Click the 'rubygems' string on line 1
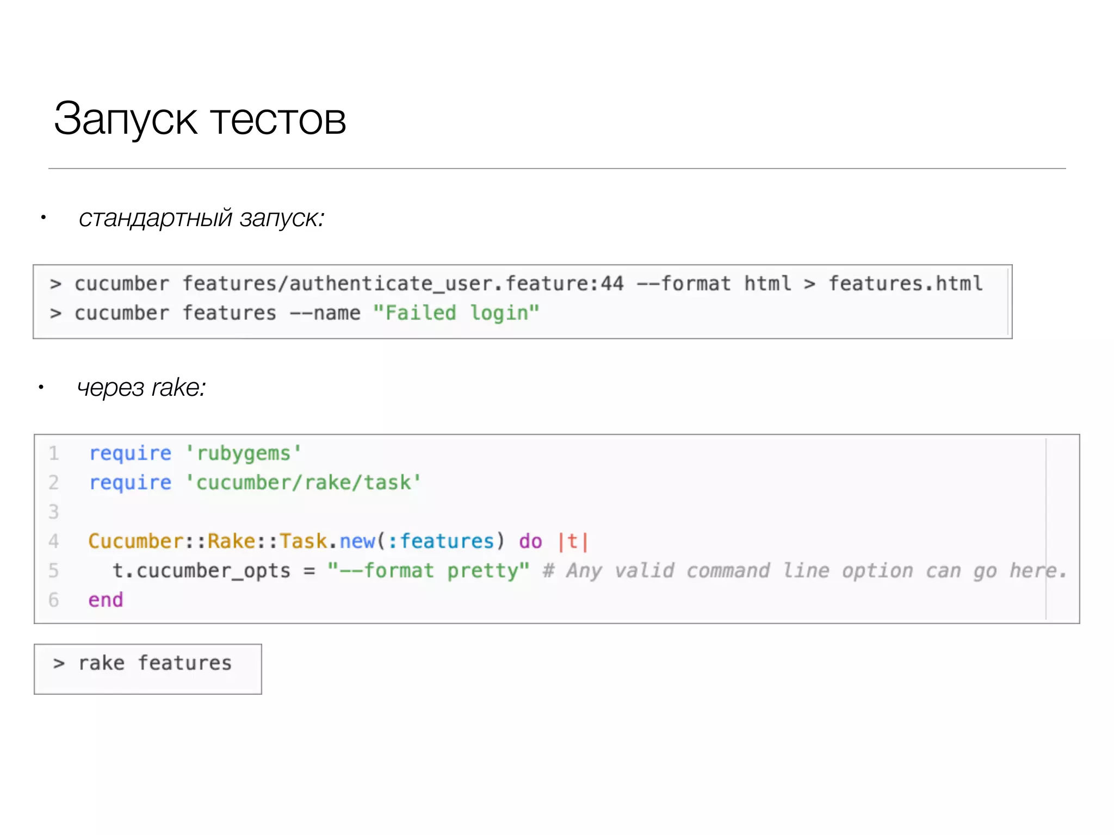 243,453
